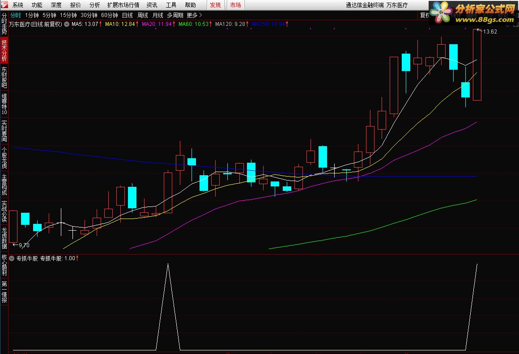
Task: Select 个股龙虎 sidebar tab
Action: [4, 158]
